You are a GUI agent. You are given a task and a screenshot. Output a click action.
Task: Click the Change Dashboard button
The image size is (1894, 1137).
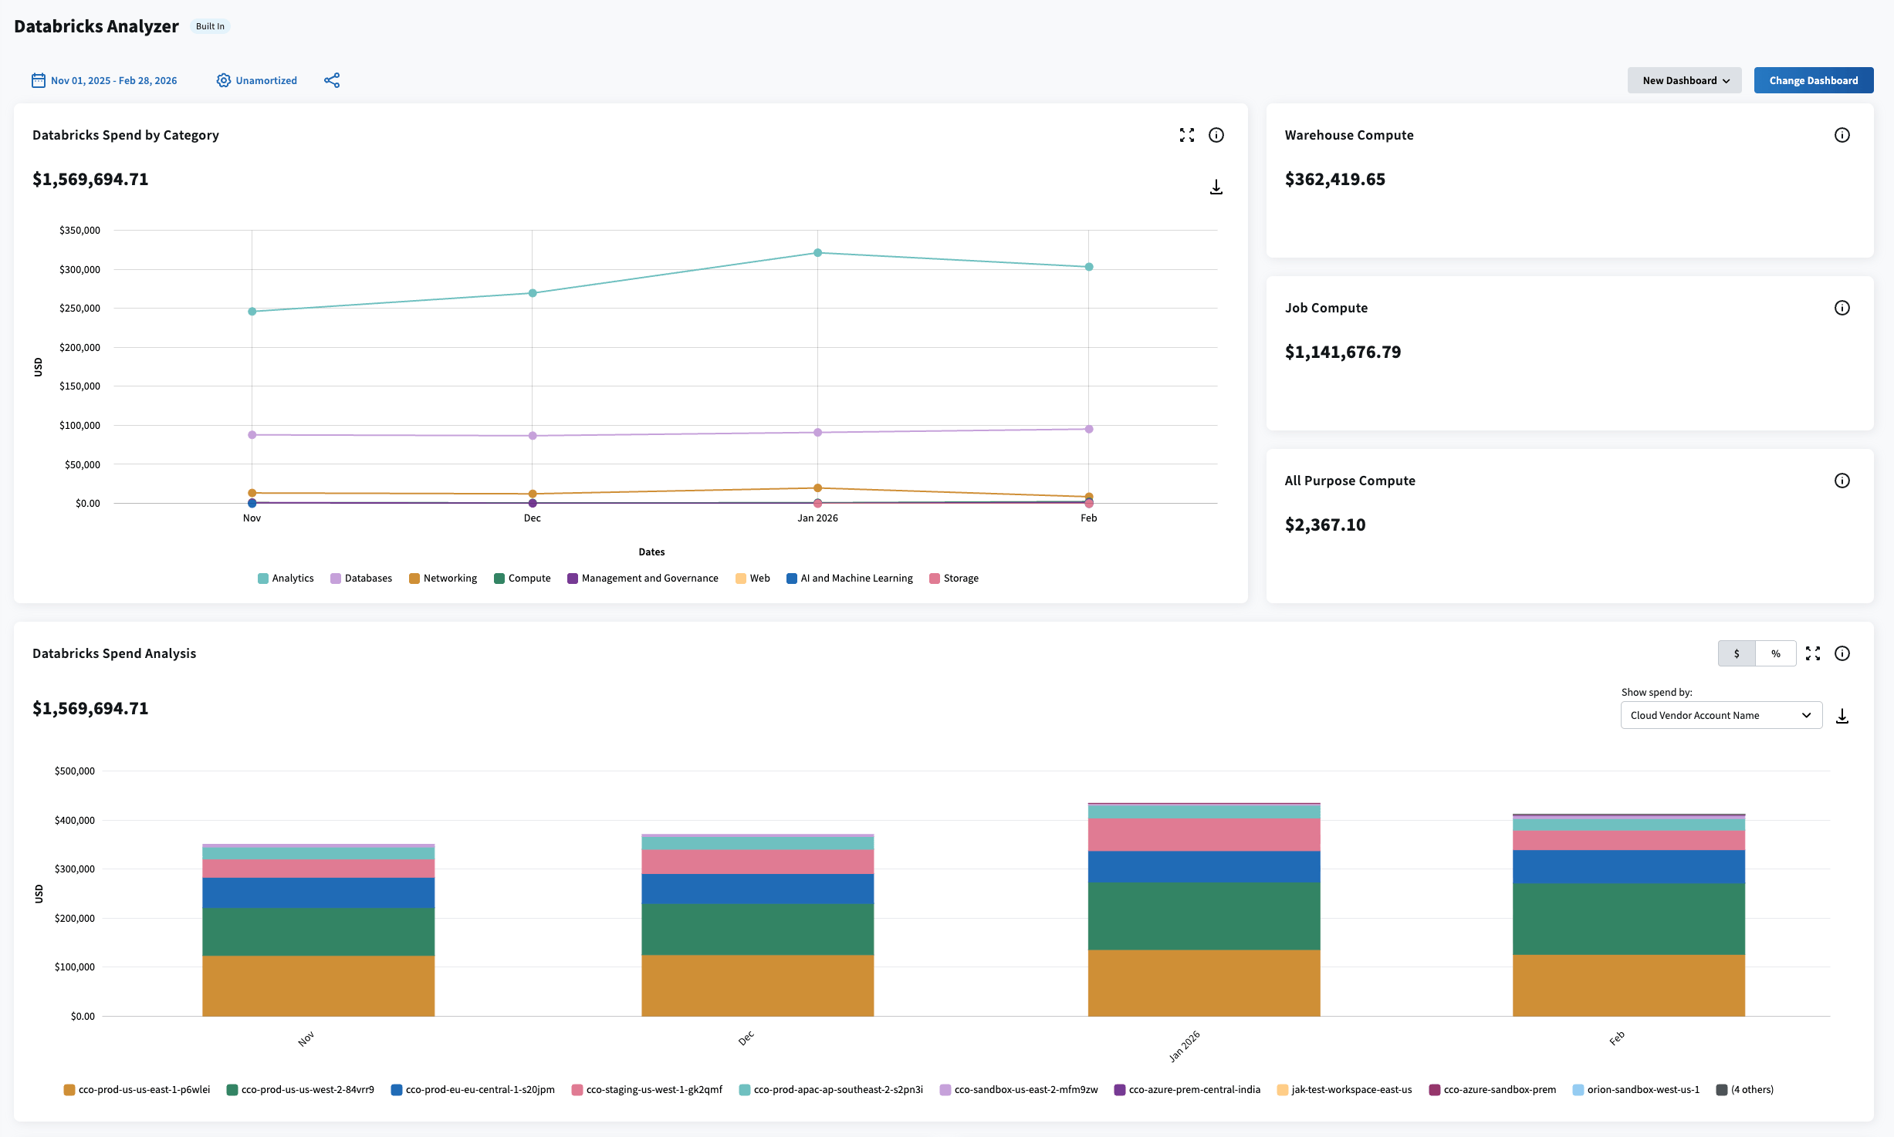click(x=1814, y=80)
